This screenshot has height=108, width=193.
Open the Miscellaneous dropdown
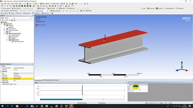pos(169,8)
